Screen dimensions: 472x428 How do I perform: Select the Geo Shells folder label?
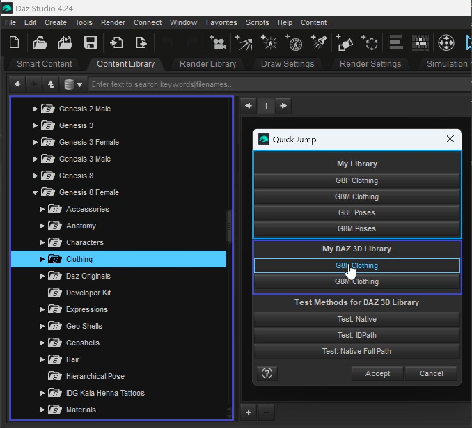(x=84, y=326)
